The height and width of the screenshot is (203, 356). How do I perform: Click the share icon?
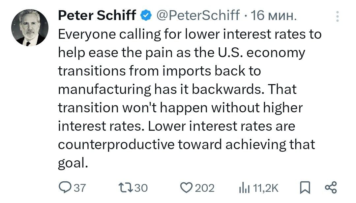(331, 187)
